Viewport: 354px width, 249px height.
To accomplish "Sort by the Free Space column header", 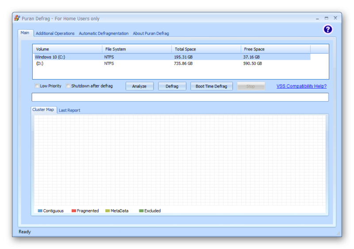I will point(275,49).
